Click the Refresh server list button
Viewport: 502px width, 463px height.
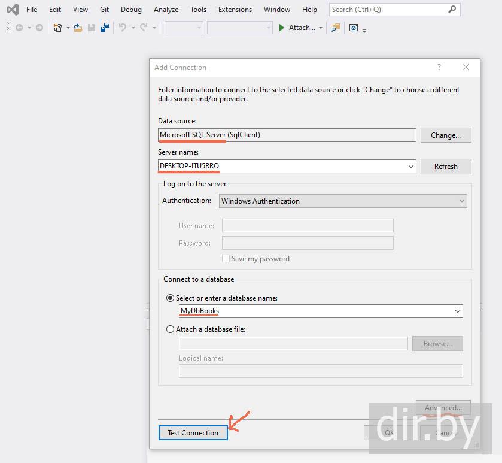(x=446, y=167)
